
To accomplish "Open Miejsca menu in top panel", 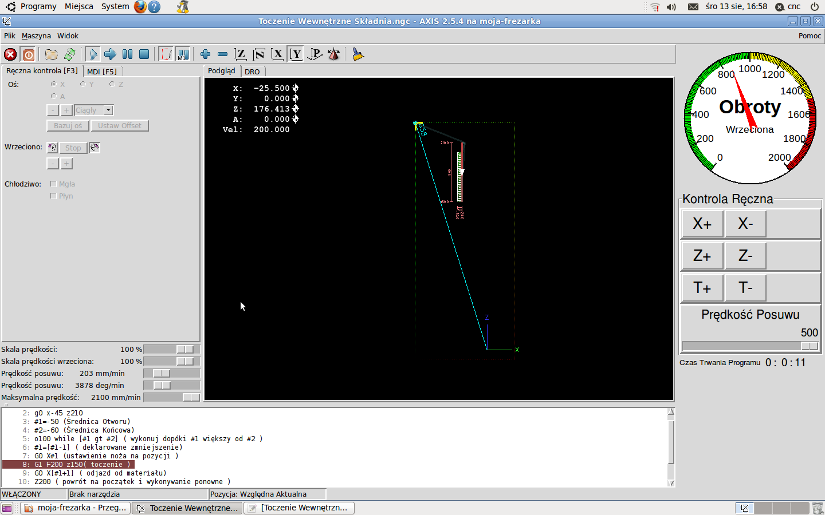I will (79, 6).
